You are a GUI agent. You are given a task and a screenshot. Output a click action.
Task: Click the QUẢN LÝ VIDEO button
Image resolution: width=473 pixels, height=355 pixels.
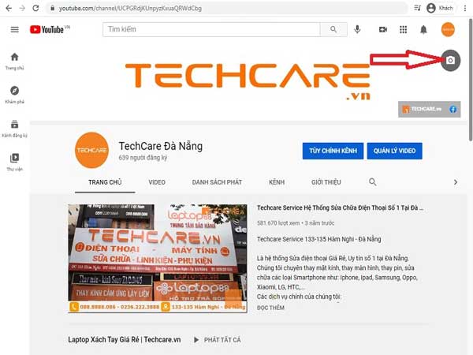(395, 151)
